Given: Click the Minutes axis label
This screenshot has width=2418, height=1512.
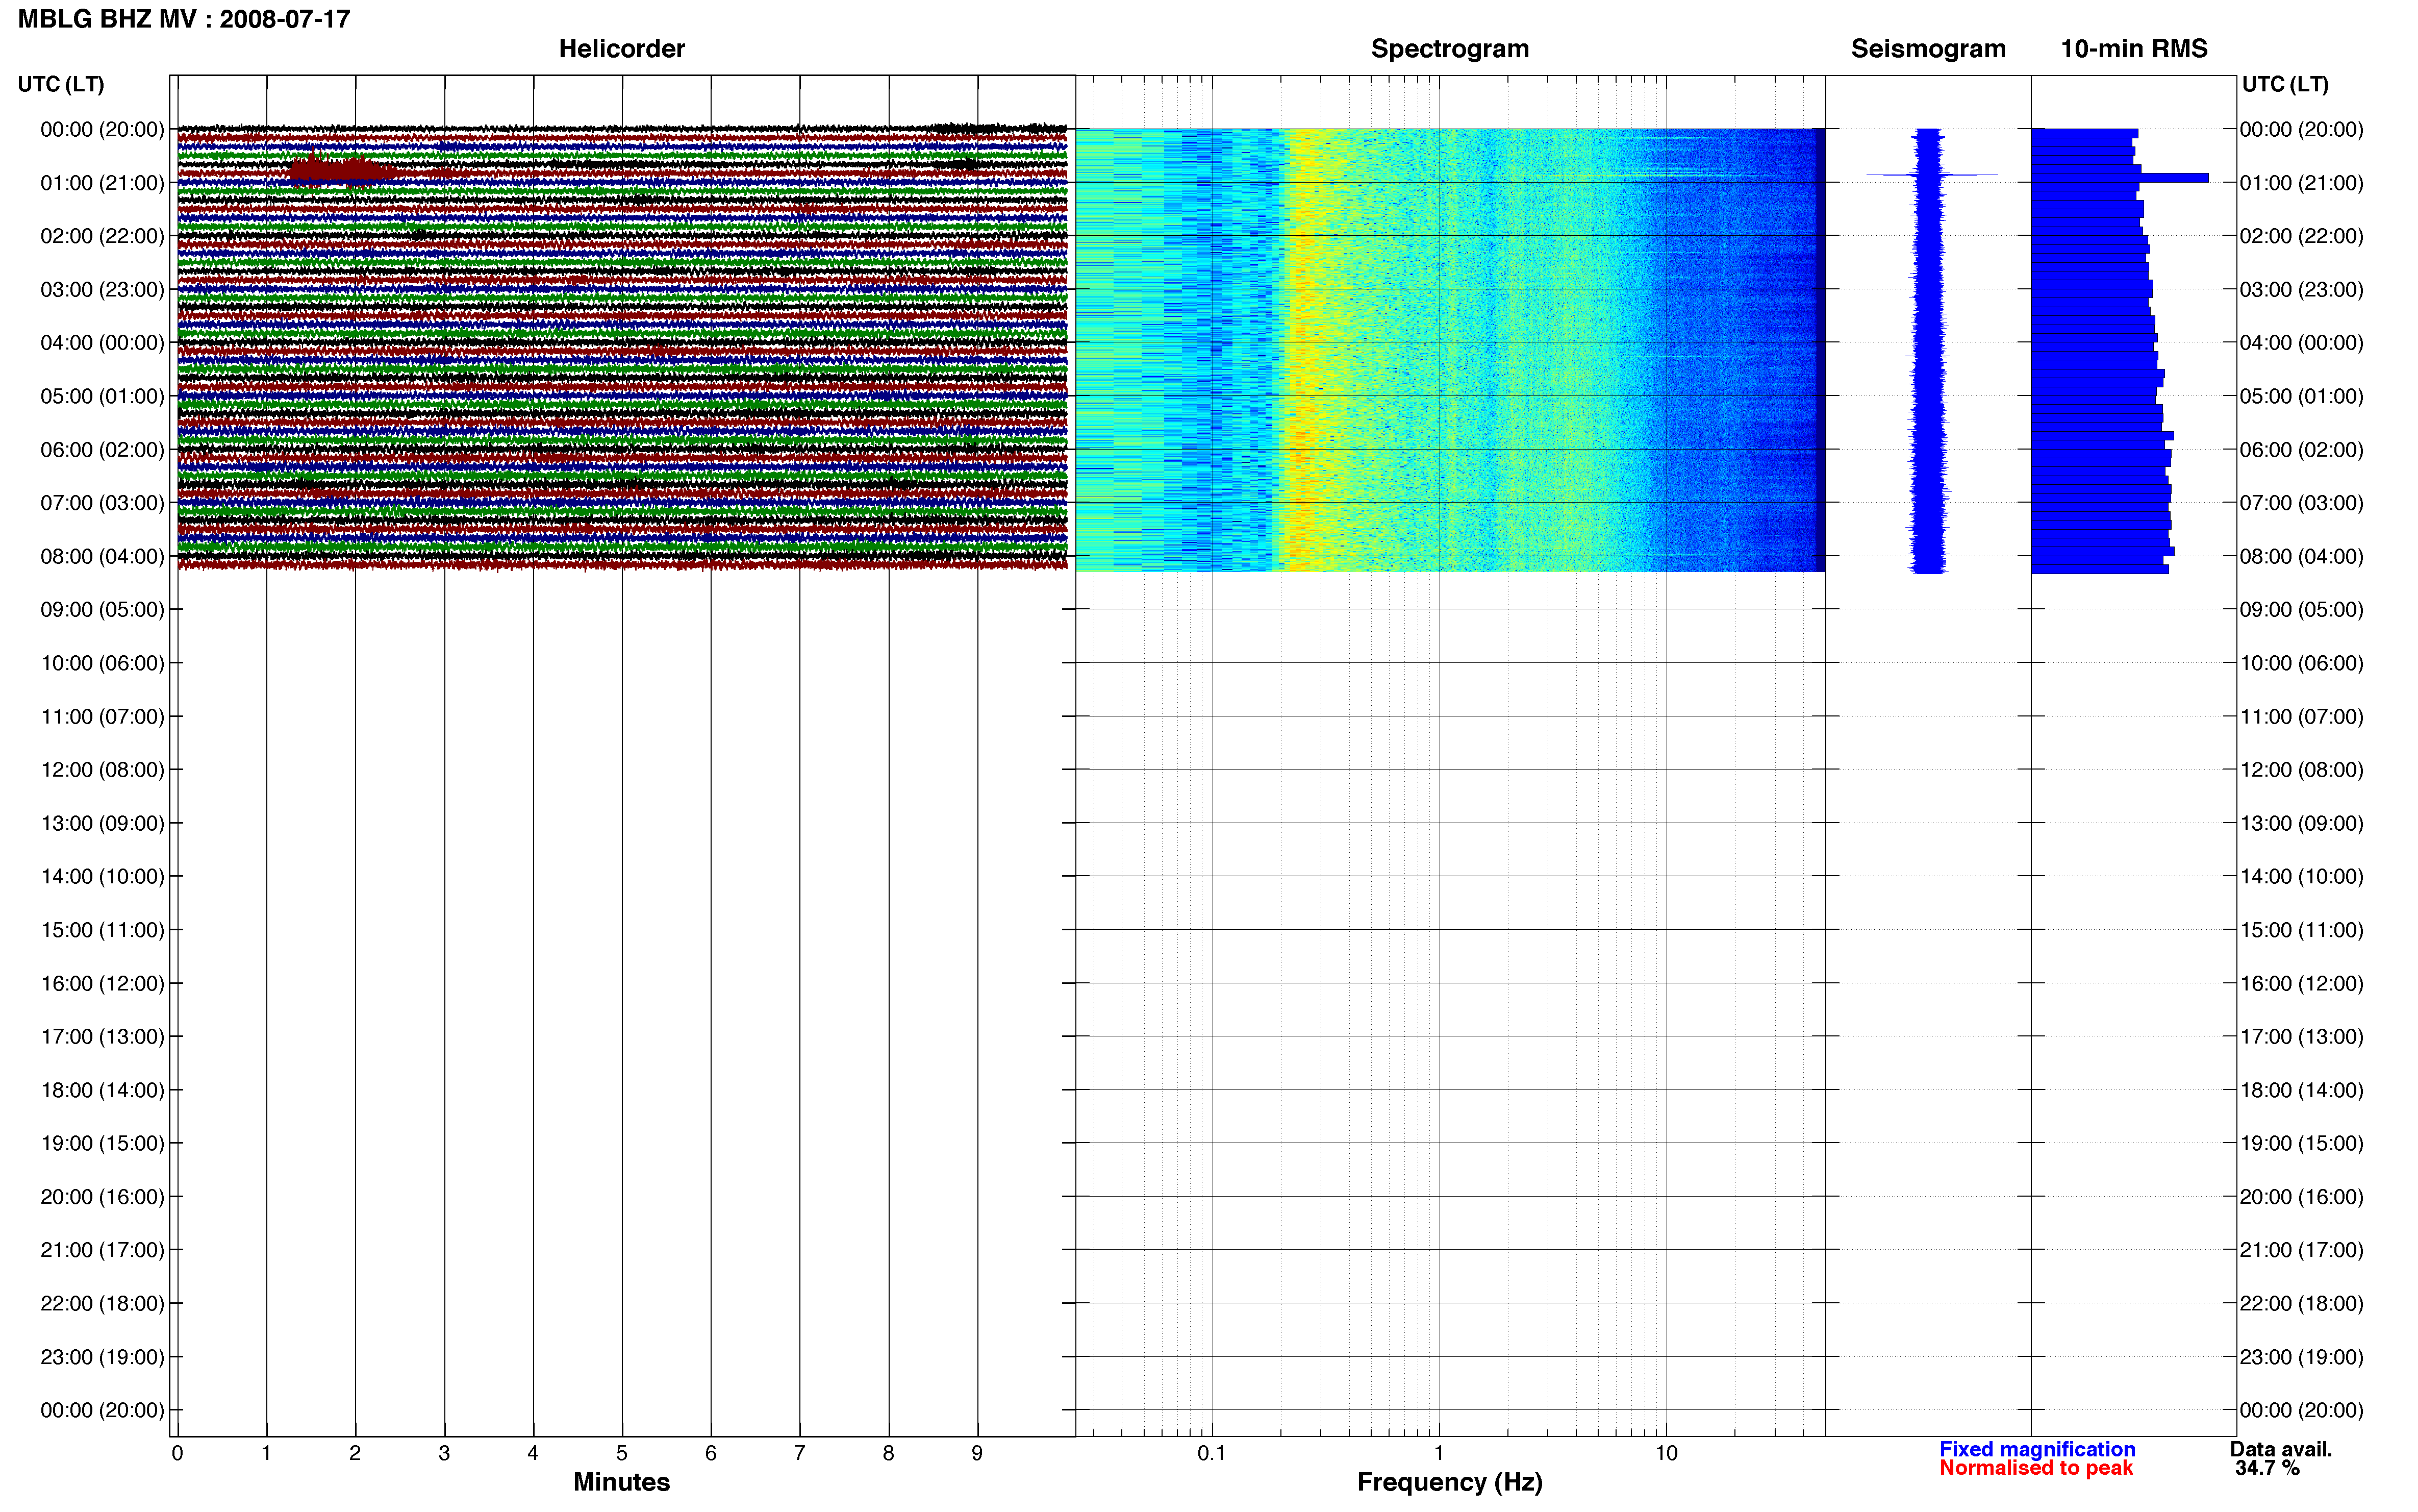Looking at the screenshot, I should tap(621, 1481).
